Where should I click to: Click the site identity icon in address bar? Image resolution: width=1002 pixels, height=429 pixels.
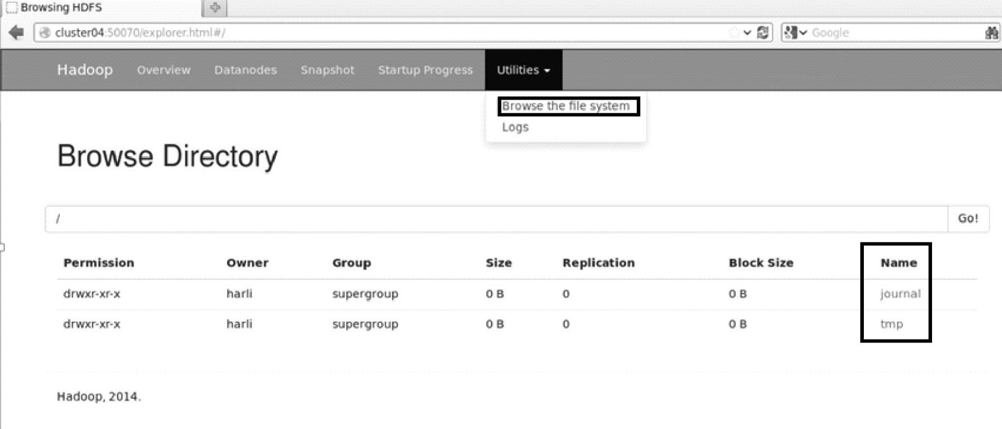pos(44,33)
